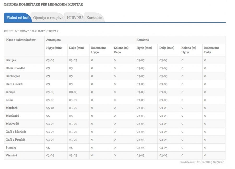Select the Merdarë 05-10 entry time cell

[50, 108]
